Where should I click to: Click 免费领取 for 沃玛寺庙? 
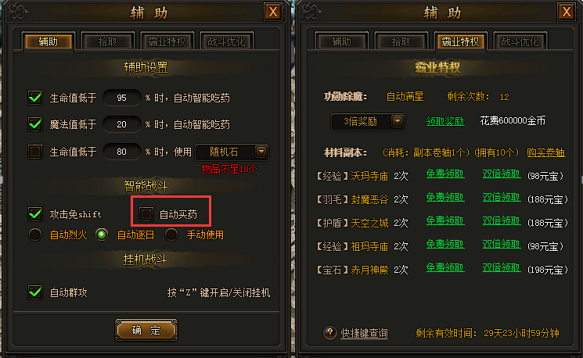tap(445, 174)
